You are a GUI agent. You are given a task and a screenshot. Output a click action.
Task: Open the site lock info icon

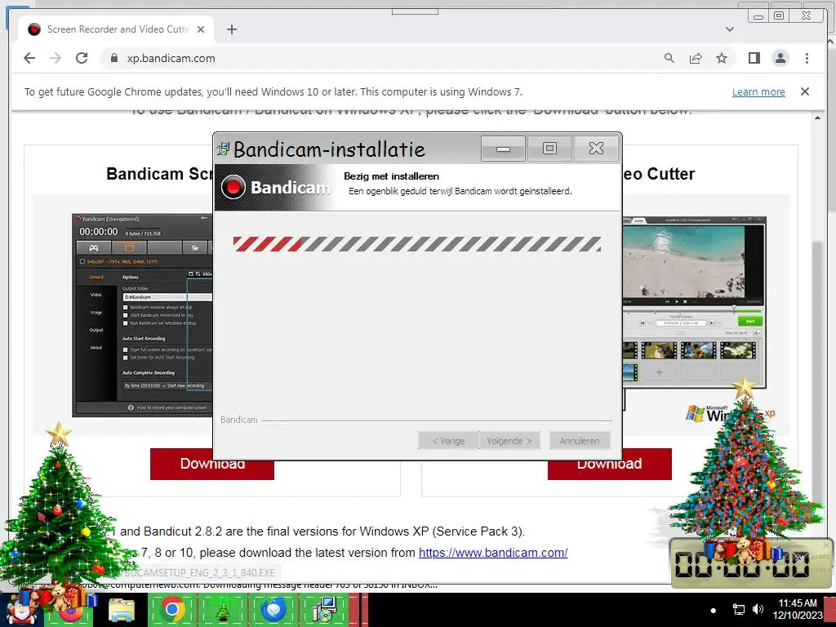[x=113, y=58]
